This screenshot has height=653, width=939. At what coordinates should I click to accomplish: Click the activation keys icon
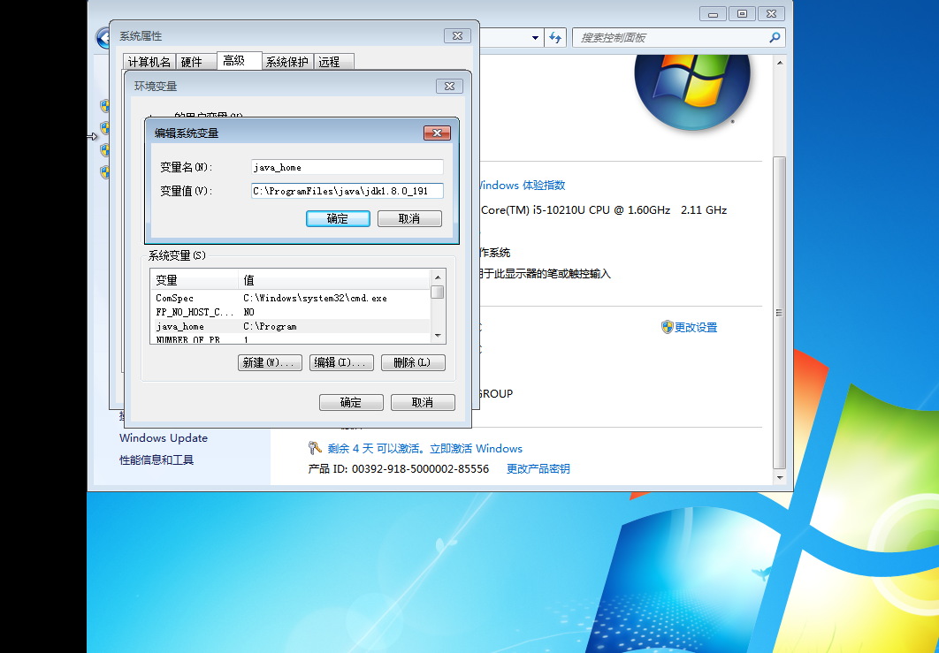(x=315, y=448)
